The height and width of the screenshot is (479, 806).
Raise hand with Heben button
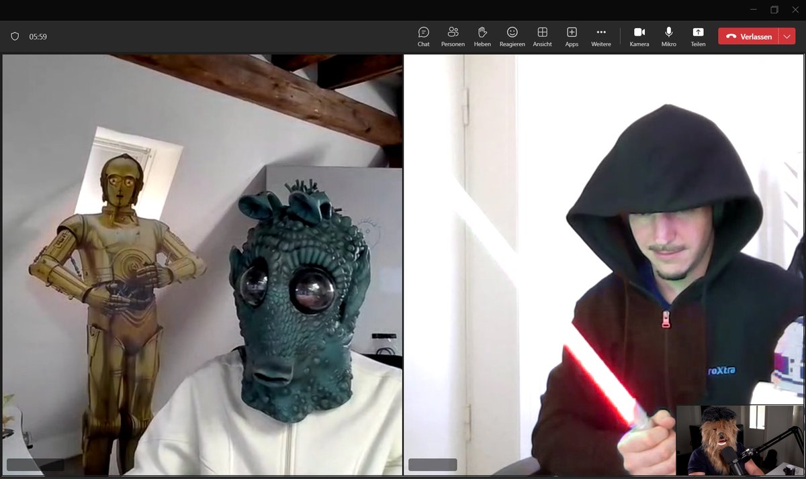482,37
